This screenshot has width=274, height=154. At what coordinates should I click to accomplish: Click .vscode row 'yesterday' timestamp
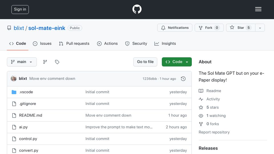tap(178, 92)
